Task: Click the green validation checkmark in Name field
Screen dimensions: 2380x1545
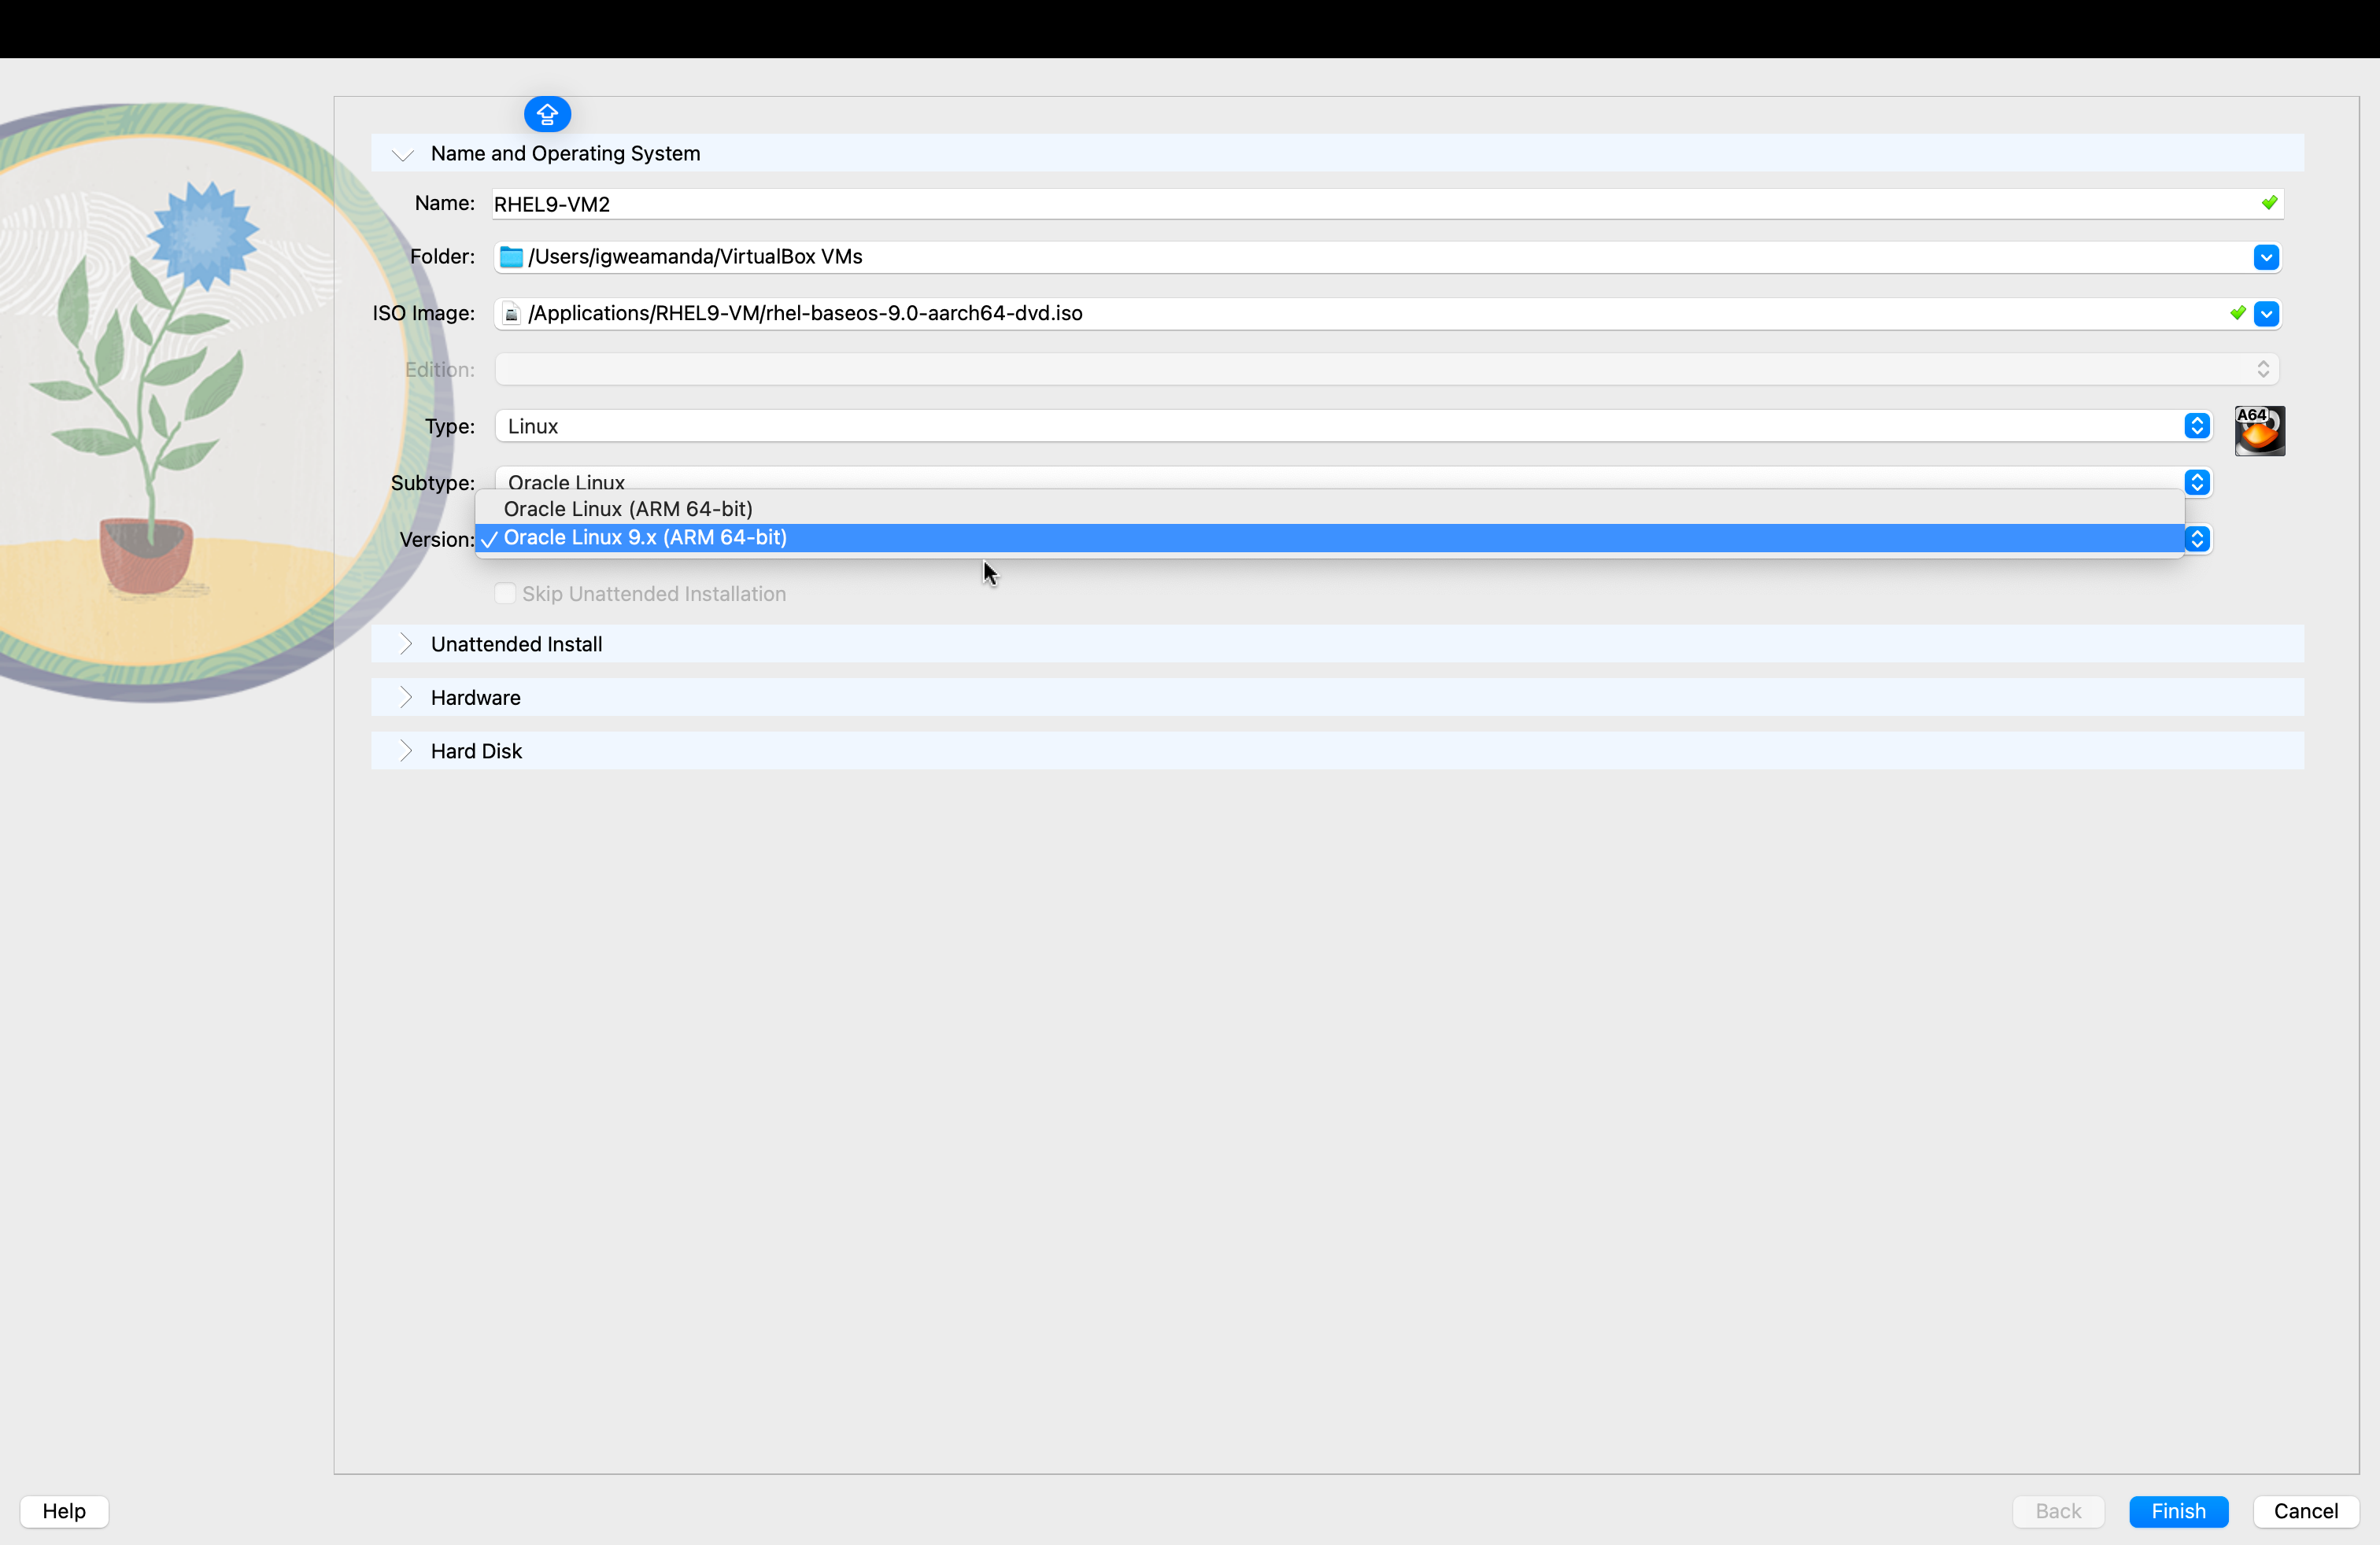Action: [2269, 203]
